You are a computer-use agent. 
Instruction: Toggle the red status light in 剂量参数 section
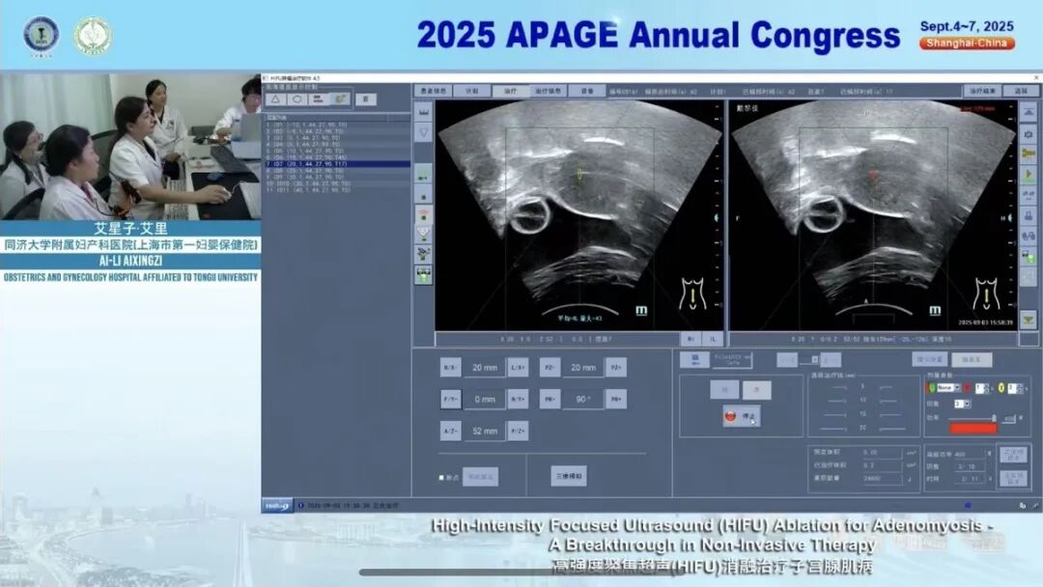[x=967, y=388]
